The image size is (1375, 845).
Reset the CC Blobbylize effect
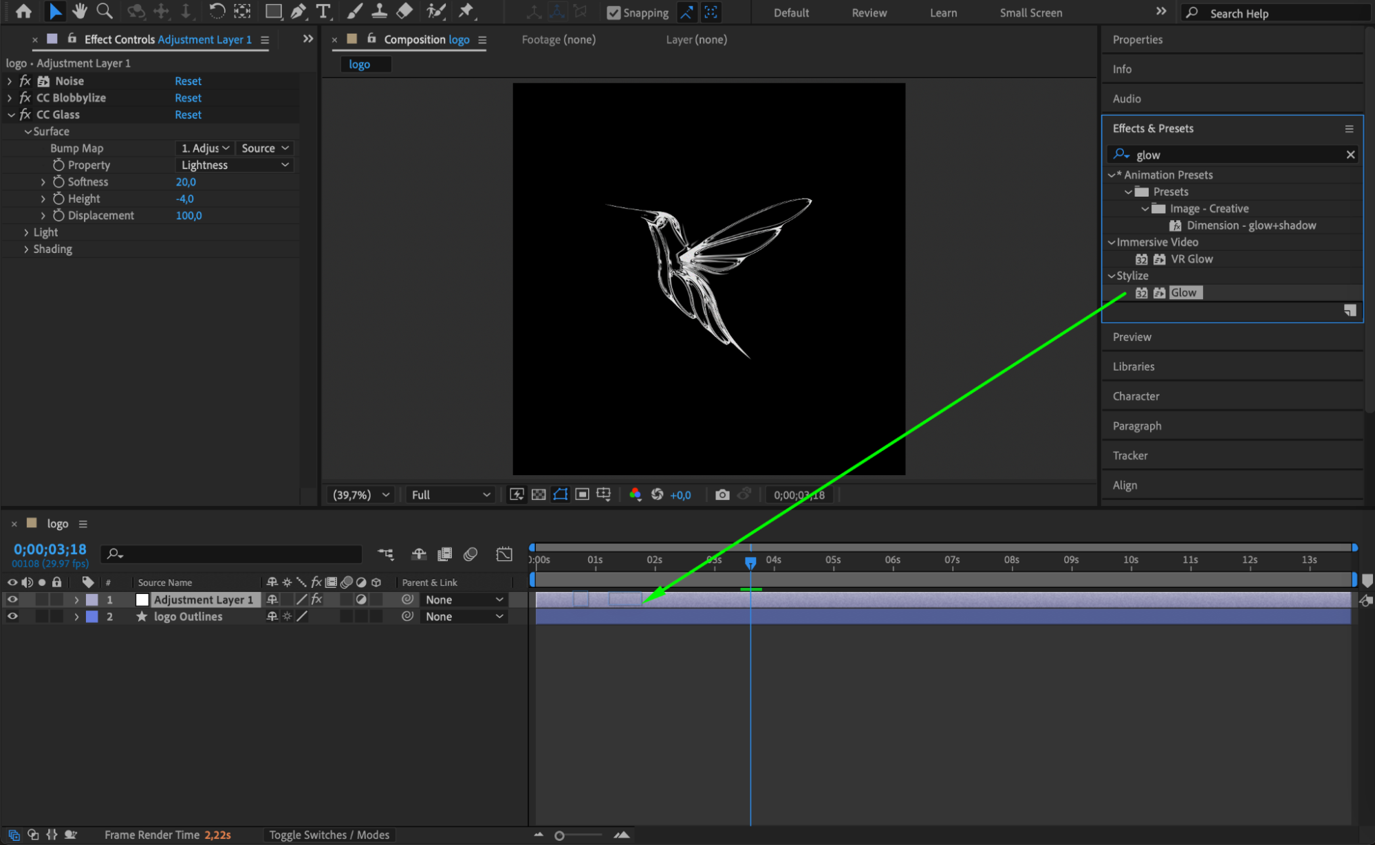point(188,98)
